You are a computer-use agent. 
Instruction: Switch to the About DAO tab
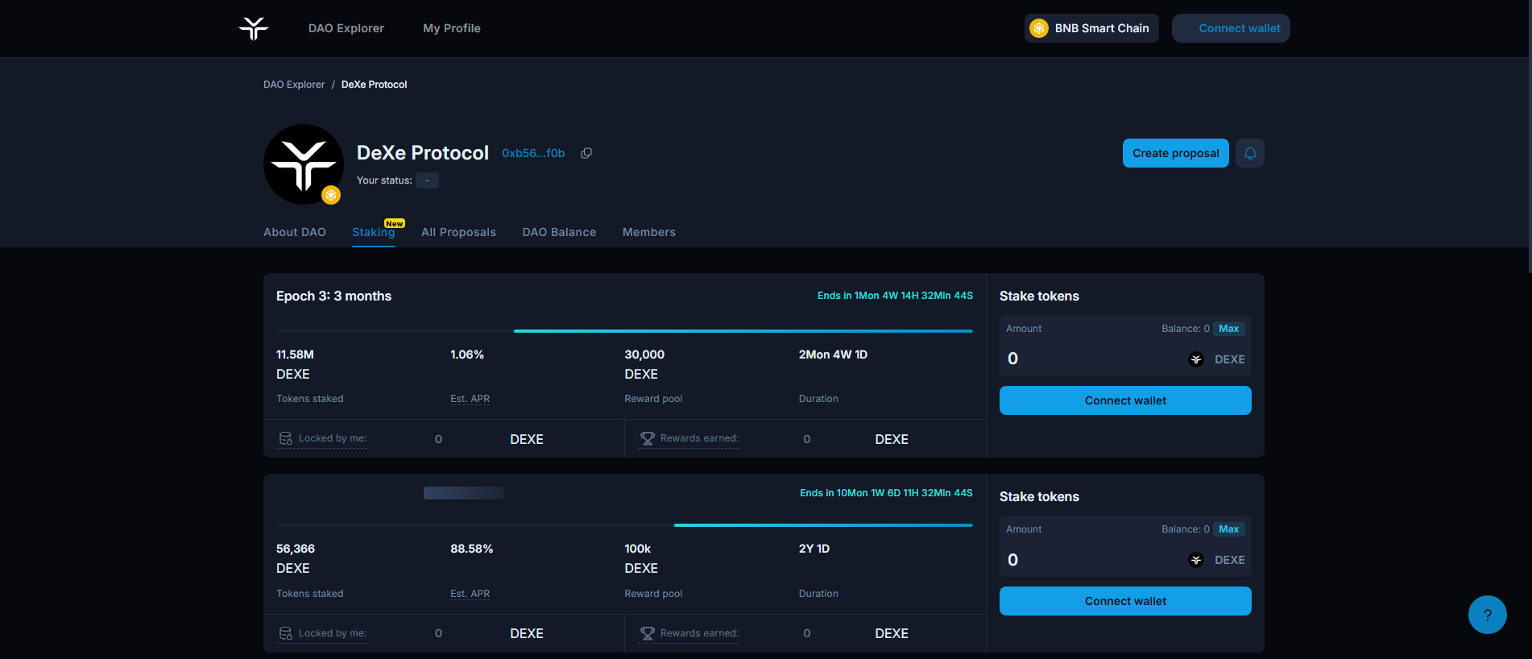pos(295,232)
